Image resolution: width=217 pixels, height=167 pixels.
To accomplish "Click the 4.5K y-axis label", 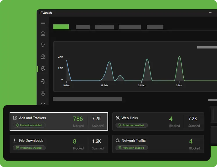I will [60, 57].
